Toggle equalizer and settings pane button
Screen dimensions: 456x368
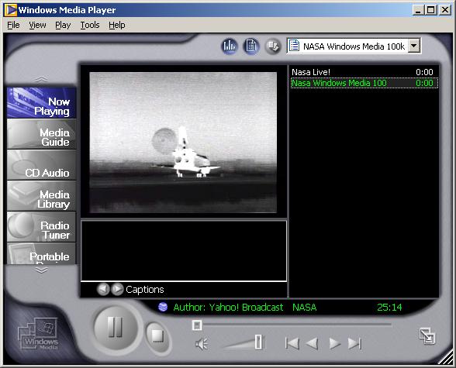point(230,46)
